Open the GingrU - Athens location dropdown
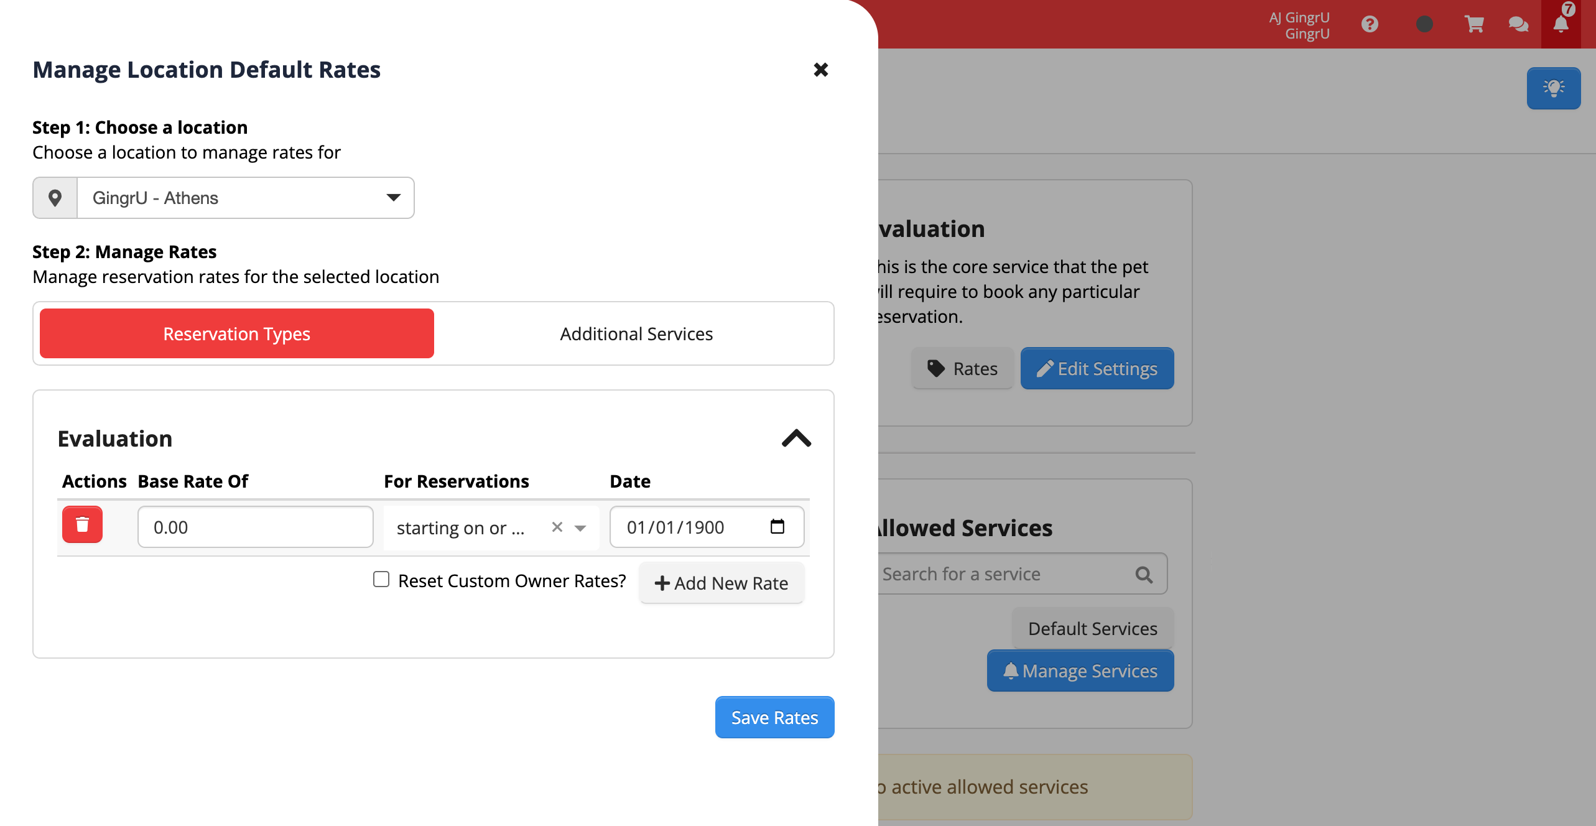 point(246,198)
